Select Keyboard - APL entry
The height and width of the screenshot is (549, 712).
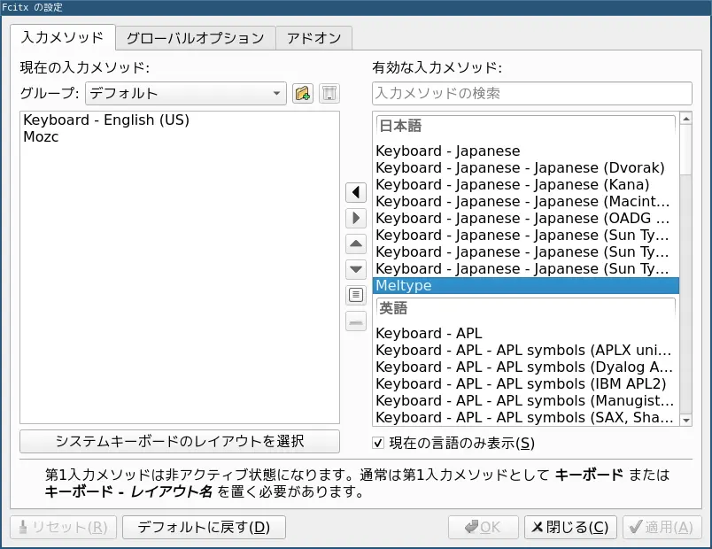pos(526,333)
